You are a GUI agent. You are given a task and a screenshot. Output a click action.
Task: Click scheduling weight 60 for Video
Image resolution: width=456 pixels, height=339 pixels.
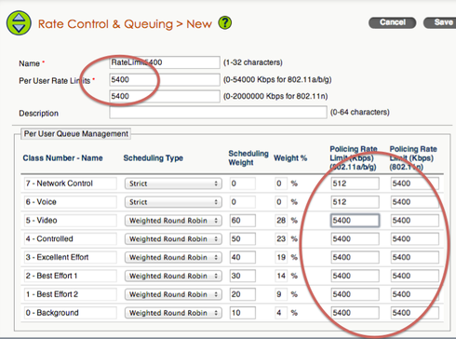click(x=243, y=221)
